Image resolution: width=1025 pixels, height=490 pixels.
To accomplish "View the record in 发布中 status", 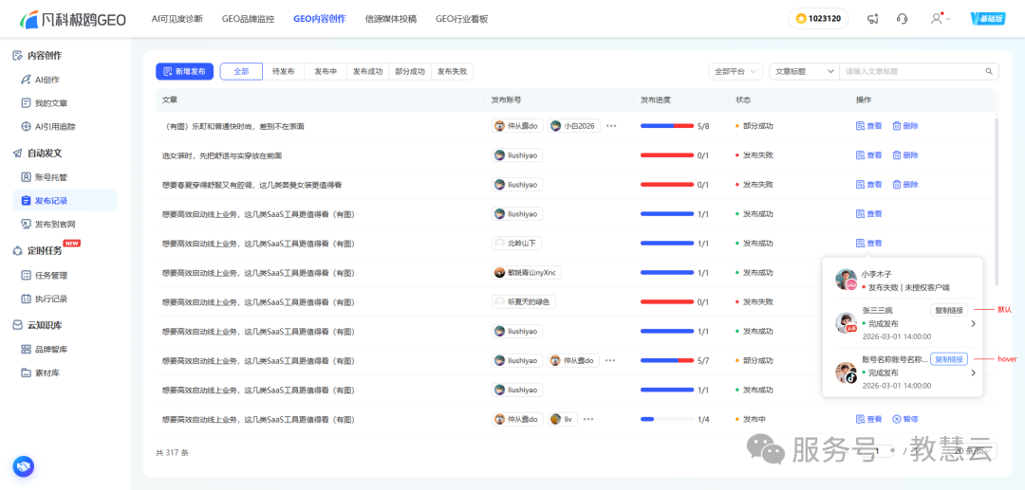I will point(868,419).
